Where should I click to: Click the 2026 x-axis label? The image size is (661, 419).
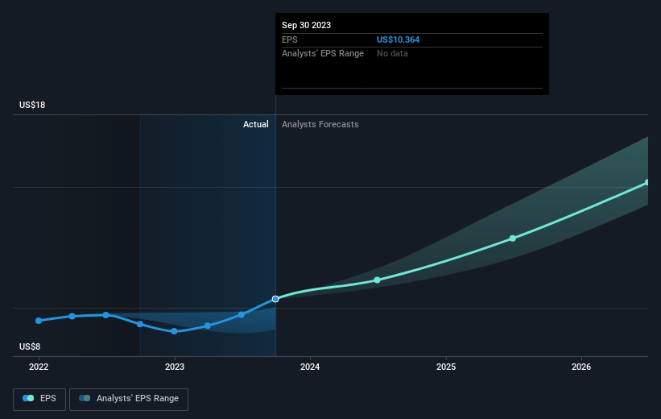coord(581,367)
